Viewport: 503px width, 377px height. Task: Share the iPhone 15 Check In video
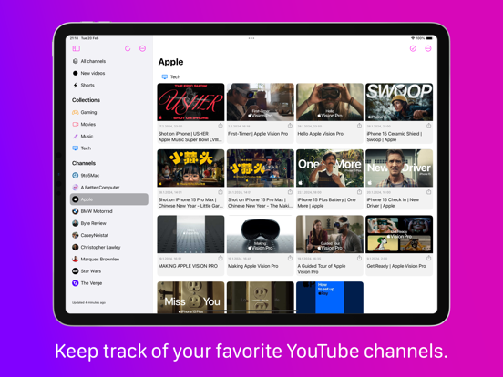[429, 192]
